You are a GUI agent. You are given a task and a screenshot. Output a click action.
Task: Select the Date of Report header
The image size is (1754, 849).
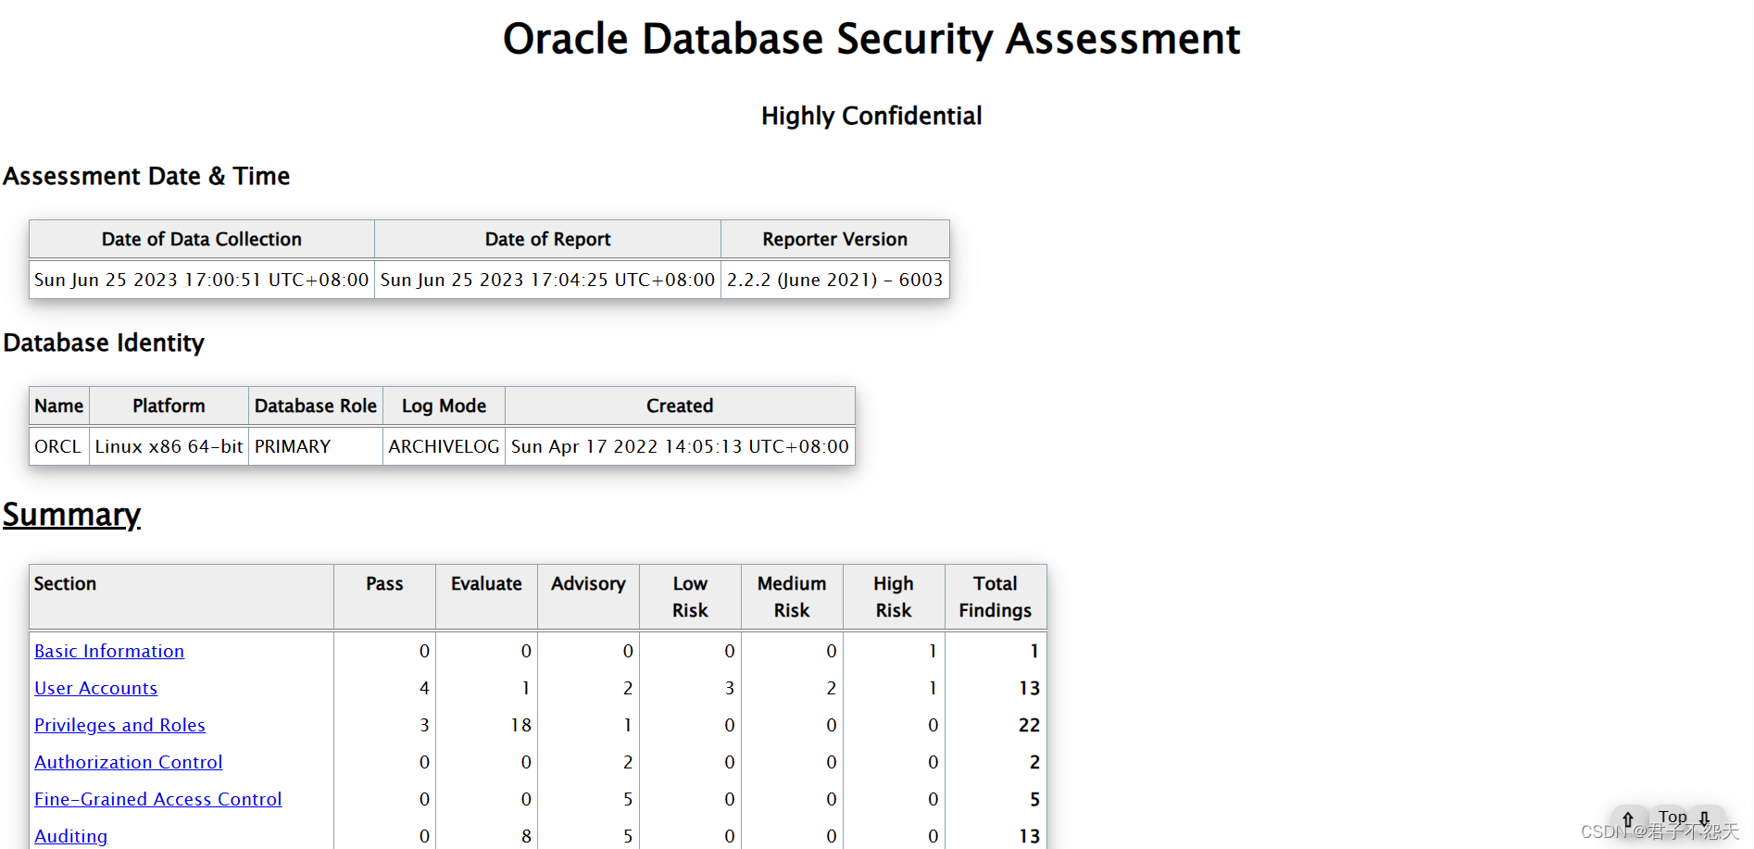(548, 239)
